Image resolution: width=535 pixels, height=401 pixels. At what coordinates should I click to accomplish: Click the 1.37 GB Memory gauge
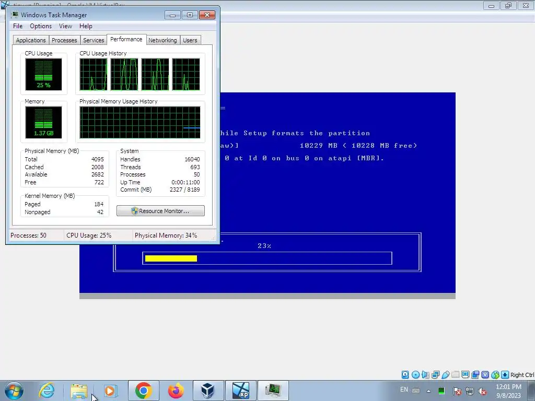click(43, 122)
